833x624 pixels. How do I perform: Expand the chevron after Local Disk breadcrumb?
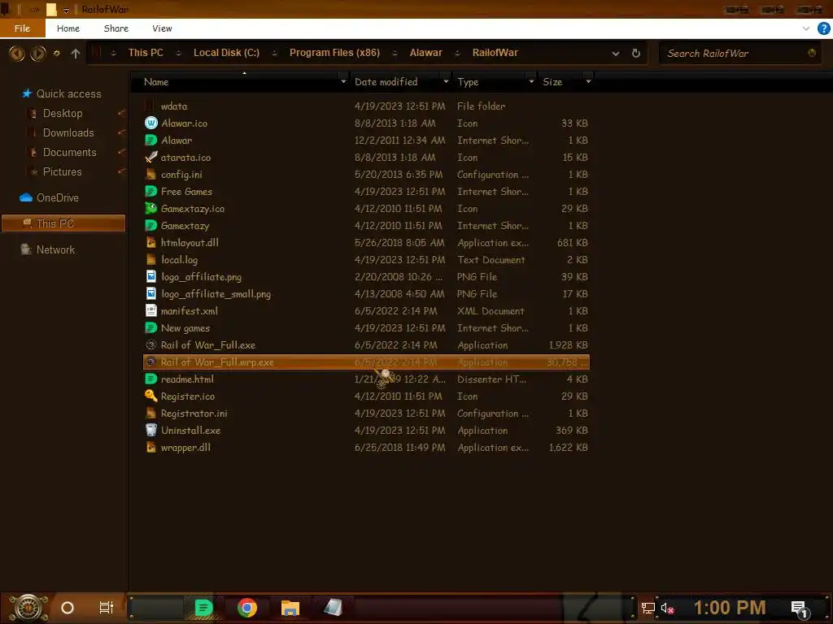coord(275,53)
